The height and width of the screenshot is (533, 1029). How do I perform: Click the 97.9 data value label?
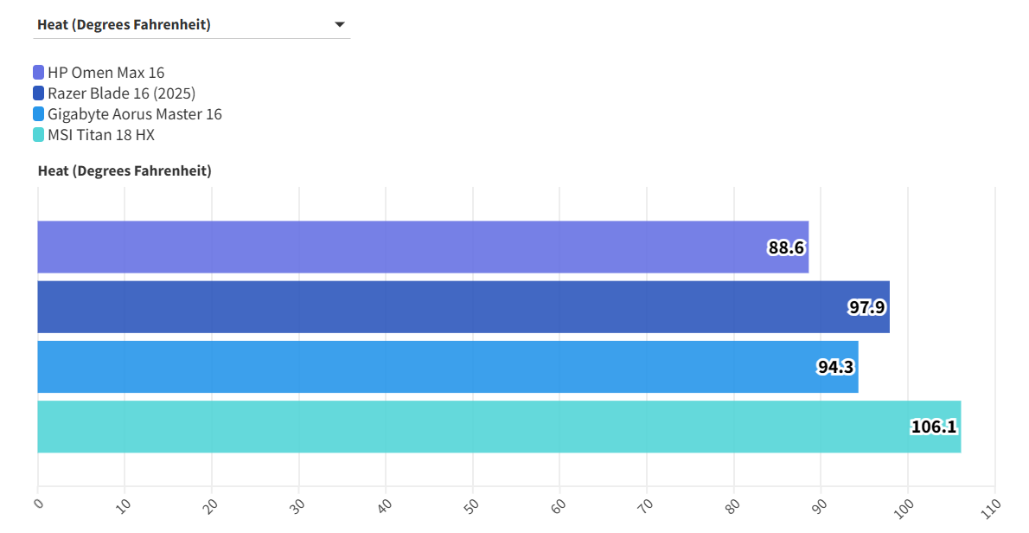pos(866,307)
